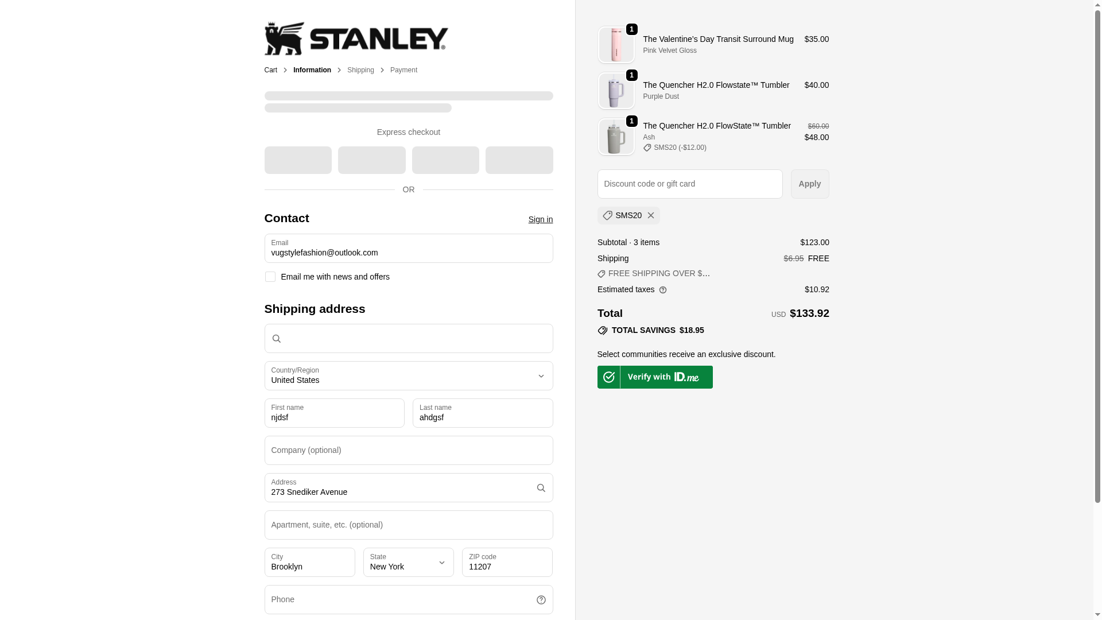The width and height of the screenshot is (1102, 620).
Task: Remove the SMS20 discount code
Action: (650, 215)
